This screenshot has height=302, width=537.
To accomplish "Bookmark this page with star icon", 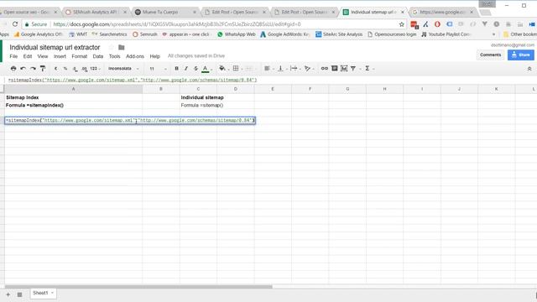I will 402,24.
